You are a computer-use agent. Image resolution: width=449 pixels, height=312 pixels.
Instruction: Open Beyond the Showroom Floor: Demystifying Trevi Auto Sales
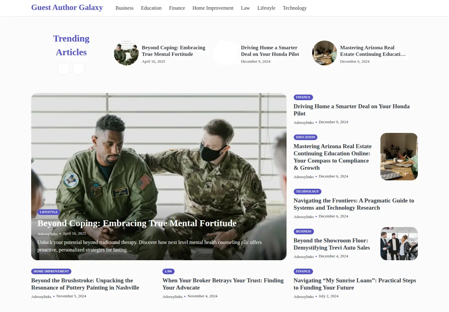click(x=332, y=244)
